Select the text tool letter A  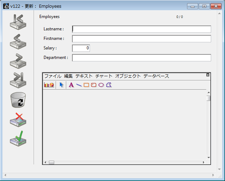(x=71, y=85)
